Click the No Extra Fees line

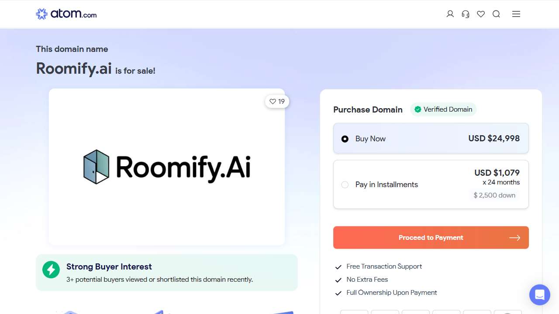367,280
